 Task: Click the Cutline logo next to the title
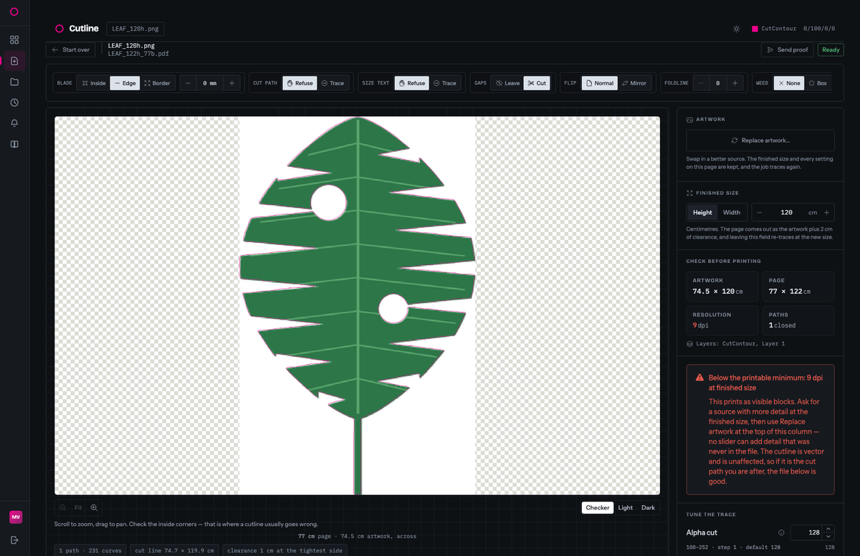point(59,29)
